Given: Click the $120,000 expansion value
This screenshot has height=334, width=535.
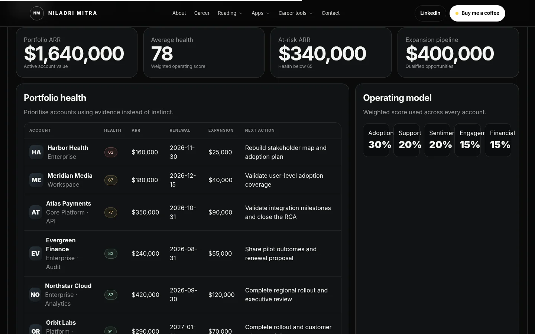Looking at the screenshot, I should 221,295.
